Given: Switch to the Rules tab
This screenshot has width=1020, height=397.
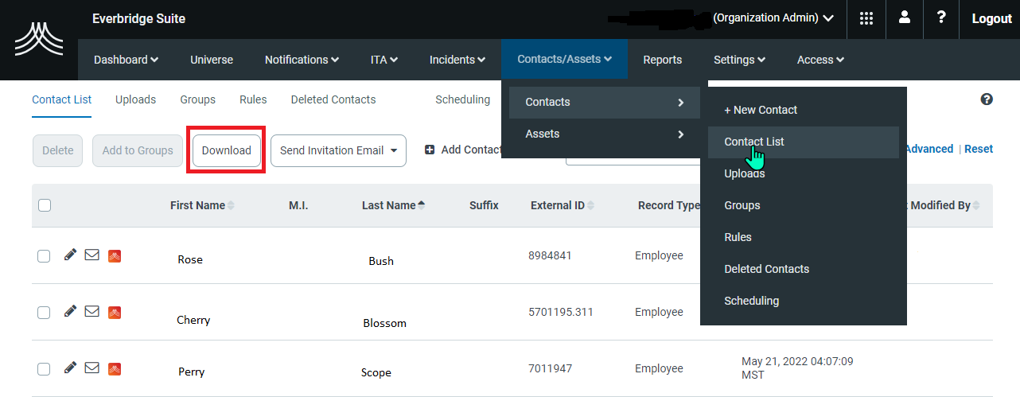Looking at the screenshot, I should 253,99.
